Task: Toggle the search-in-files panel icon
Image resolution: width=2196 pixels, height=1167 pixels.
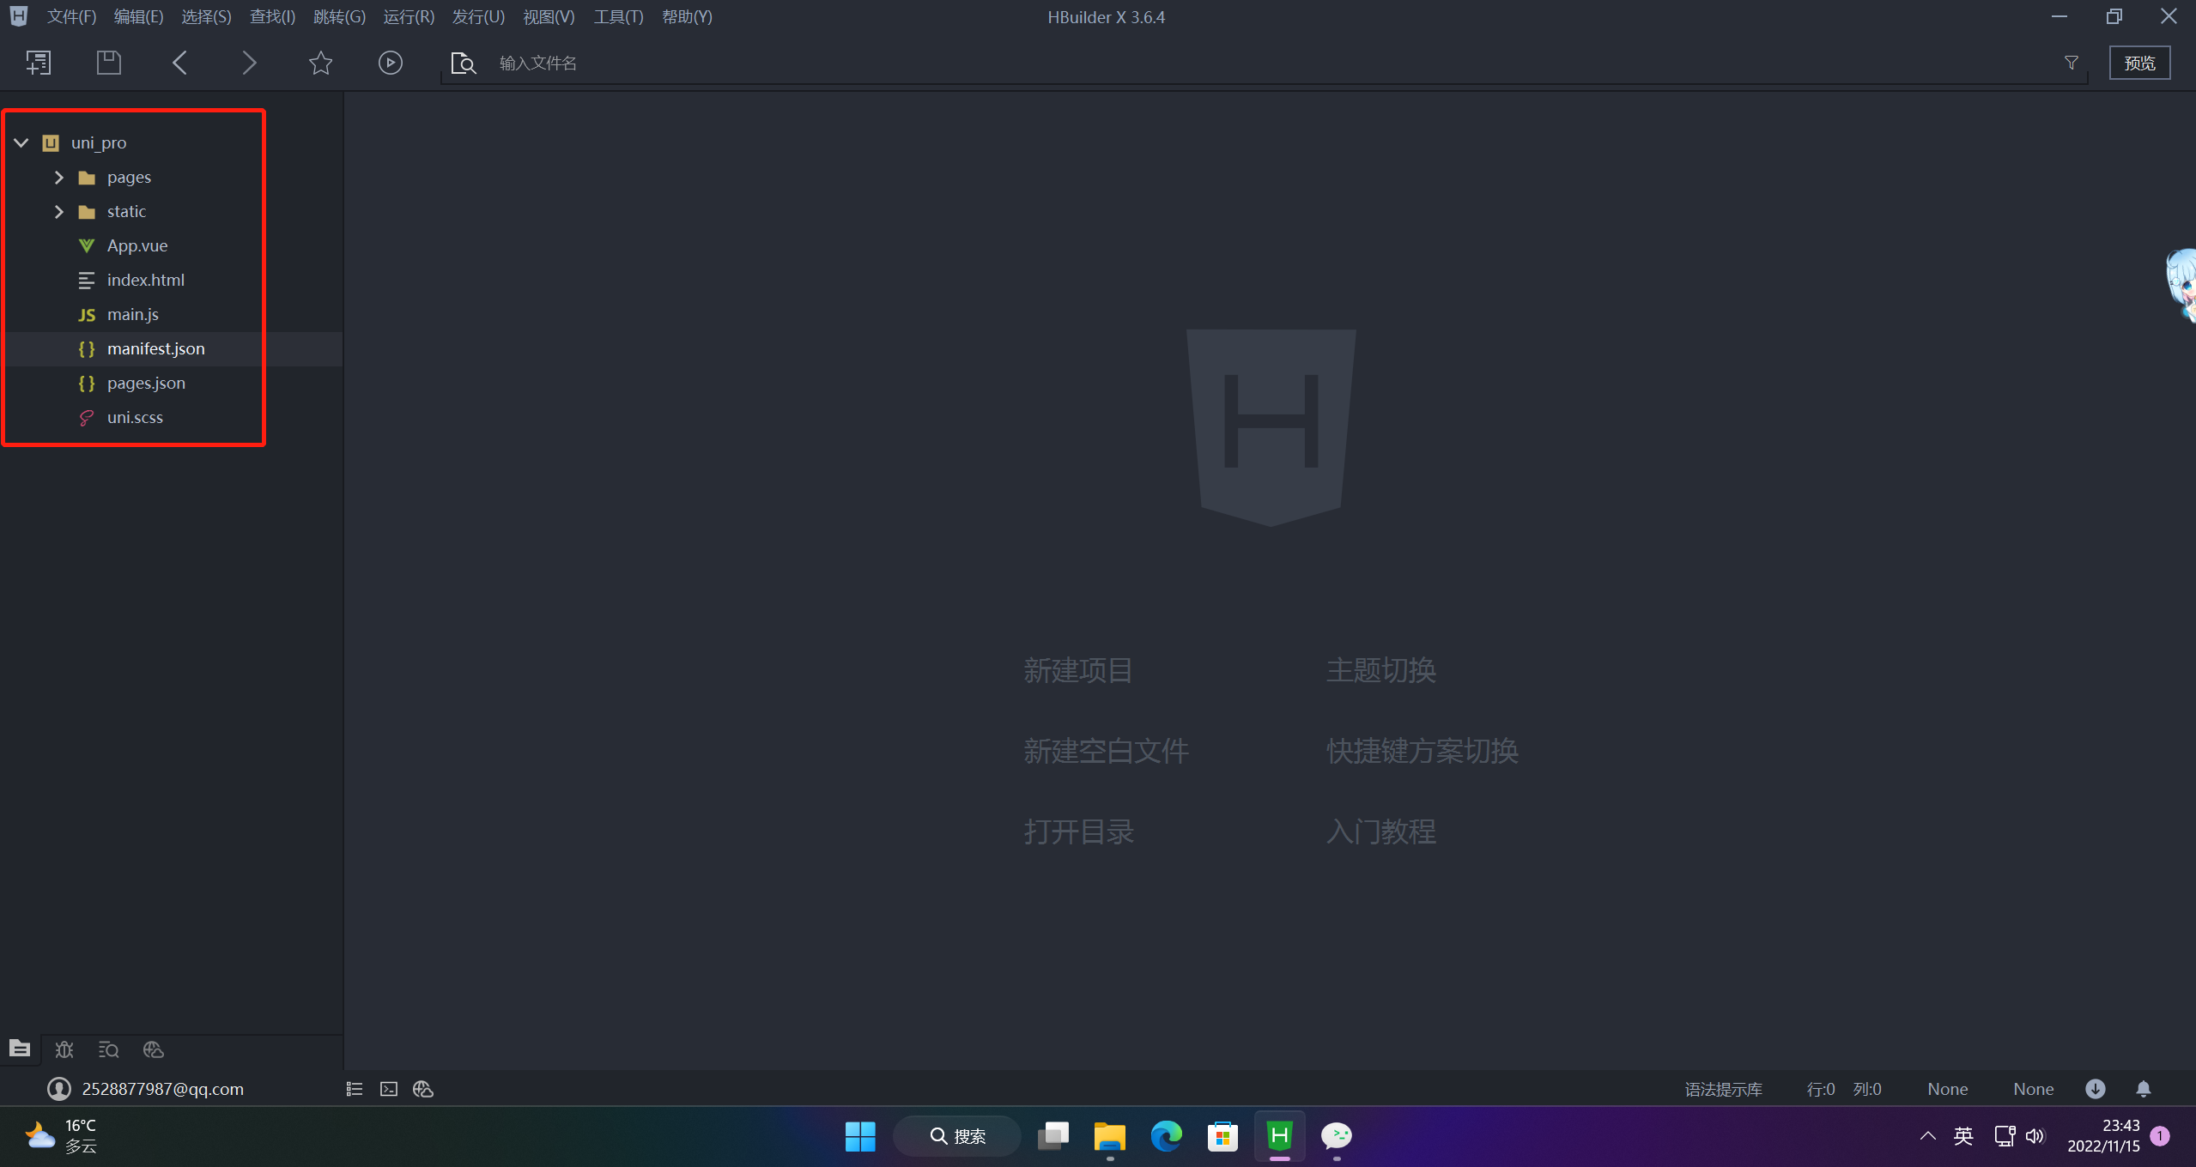Action: click(x=109, y=1049)
